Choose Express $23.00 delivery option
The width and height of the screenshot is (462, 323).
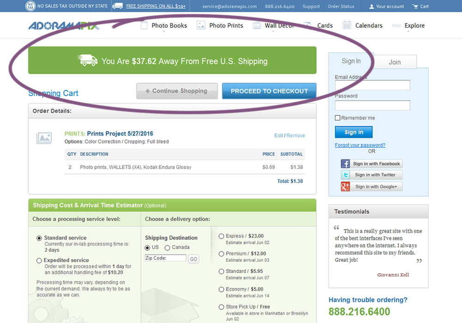coord(221,236)
